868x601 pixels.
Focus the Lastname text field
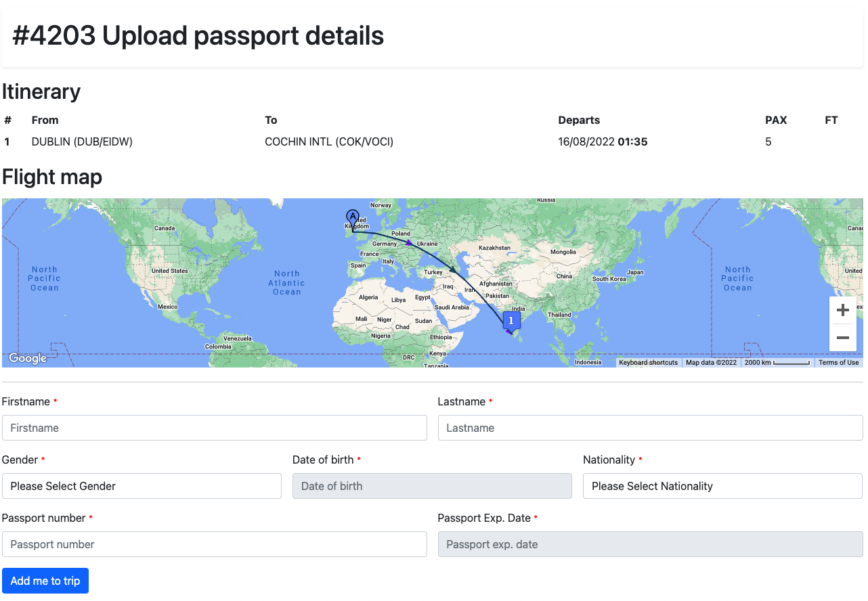650,428
